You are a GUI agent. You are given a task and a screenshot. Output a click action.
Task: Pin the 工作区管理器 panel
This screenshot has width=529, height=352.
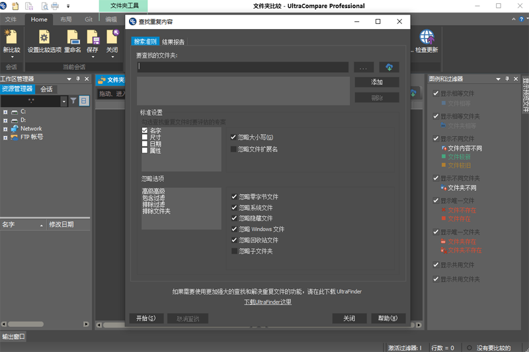(x=78, y=79)
